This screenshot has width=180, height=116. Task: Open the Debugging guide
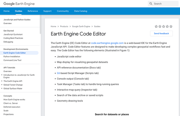point(8,42)
